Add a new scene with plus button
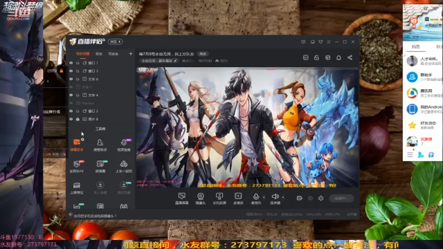Image resolution: width=443 pixels, height=249 pixels. tap(131, 54)
